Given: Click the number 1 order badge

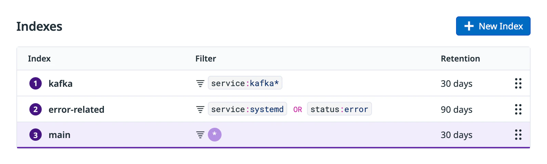Looking at the screenshot, I should [36, 83].
